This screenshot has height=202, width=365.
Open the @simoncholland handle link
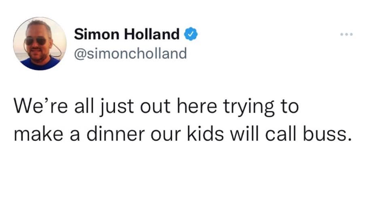(x=130, y=53)
